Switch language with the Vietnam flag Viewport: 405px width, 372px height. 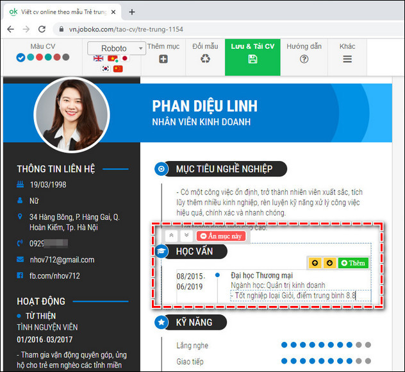pyautogui.click(x=113, y=58)
